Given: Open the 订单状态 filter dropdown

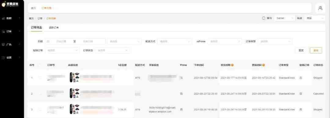Looking at the screenshot, I should click(112, 50).
